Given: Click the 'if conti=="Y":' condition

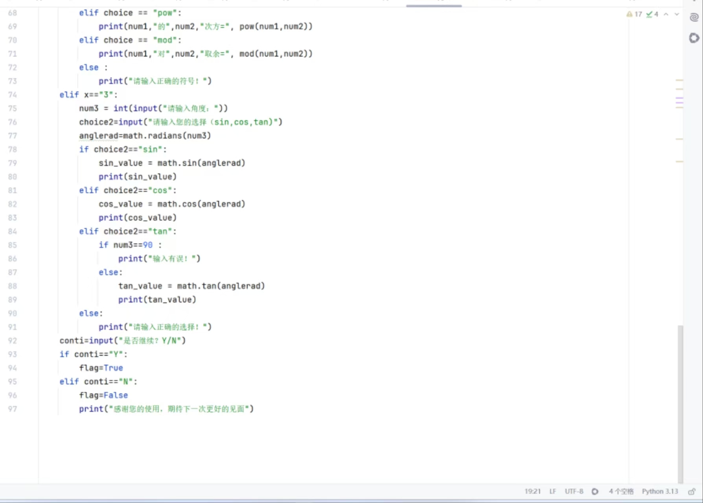Looking at the screenshot, I should click(x=94, y=354).
